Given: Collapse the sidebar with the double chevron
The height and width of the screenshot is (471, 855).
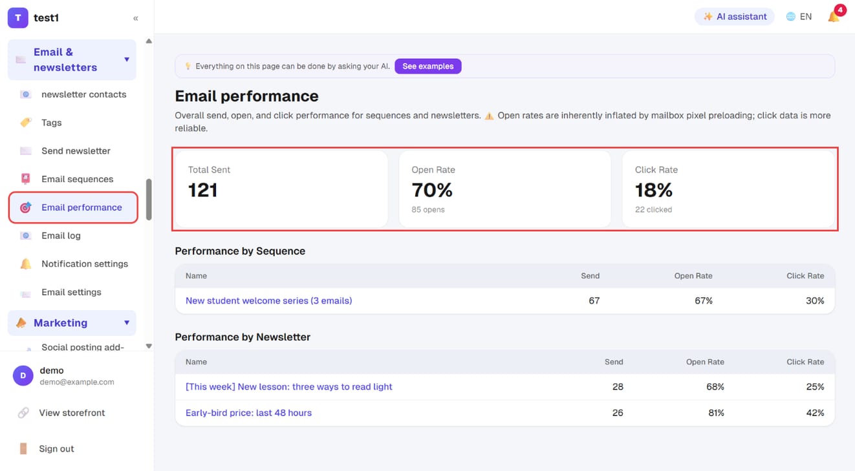Looking at the screenshot, I should [x=135, y=18].
